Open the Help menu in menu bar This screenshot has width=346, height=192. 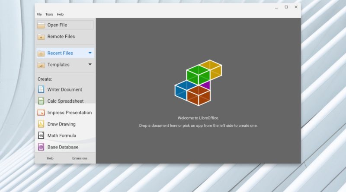point(60,14)
